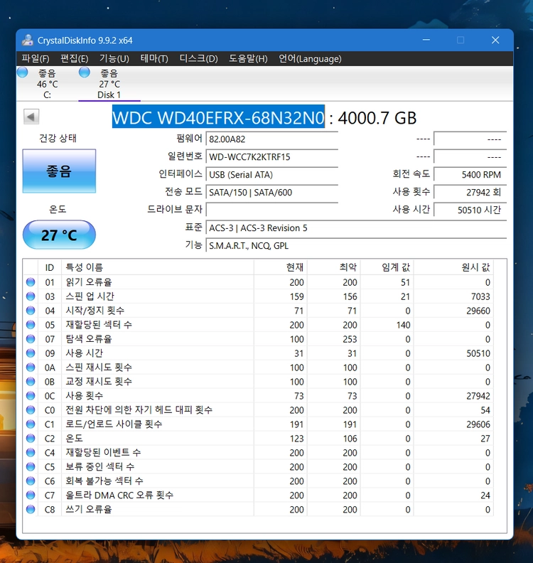Open the 기능(U) menu
The width and height of the screenshot is (533, 563).
(x=114, y=58)
